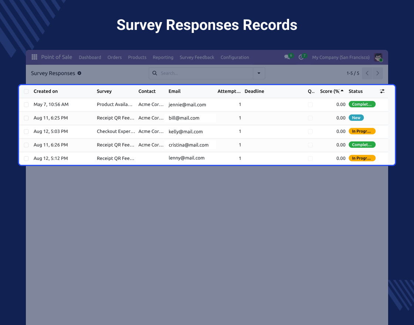Click the Aug 11, 6:26 PM date cell
Image resolution: width=414 pixels, height=325 pixels.
pos(51,145)
